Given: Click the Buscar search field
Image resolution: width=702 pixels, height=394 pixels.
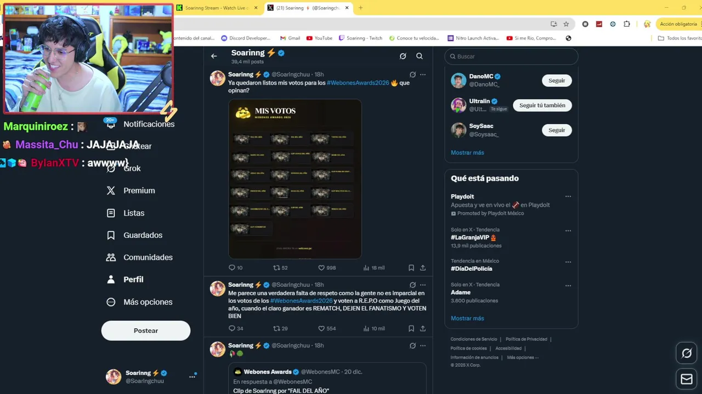Looking at the screenshot, I should [x=511, y=56].
